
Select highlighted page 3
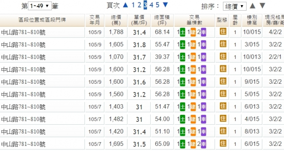pos(145,5)
